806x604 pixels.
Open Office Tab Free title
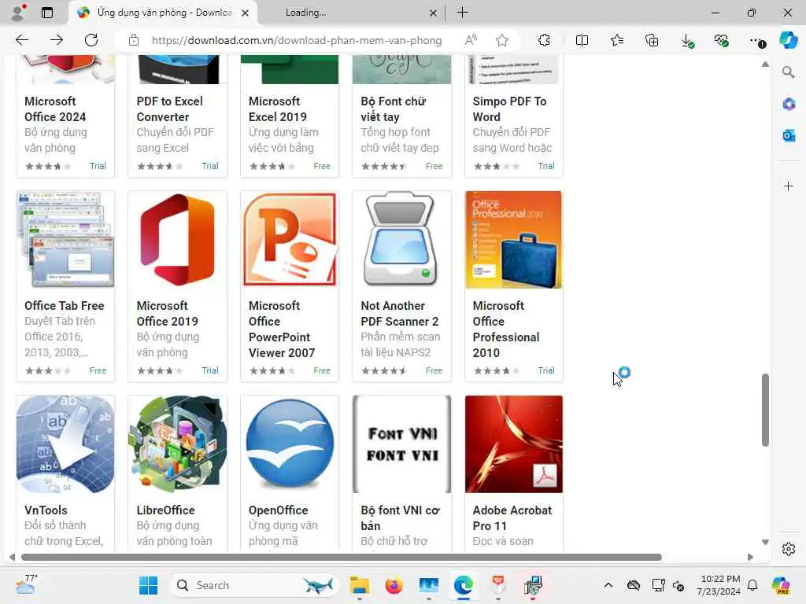tap(65, 306)
